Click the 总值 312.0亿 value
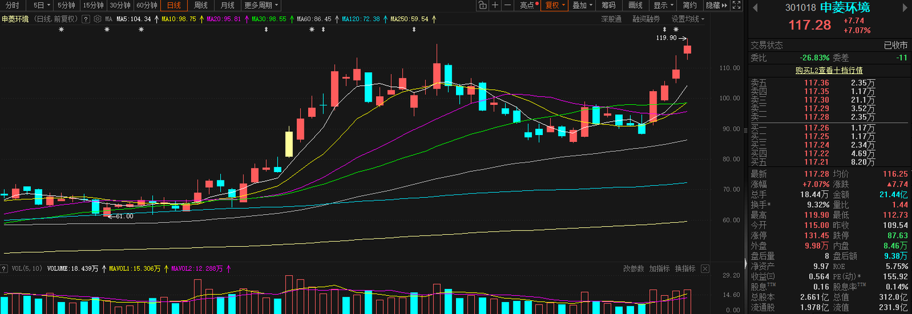 pyautogui.click(x=894, y=296)
